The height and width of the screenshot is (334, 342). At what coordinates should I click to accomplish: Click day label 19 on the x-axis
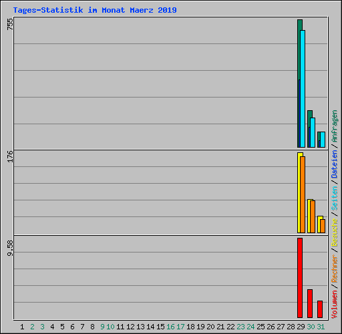click(x=200, y=327)
